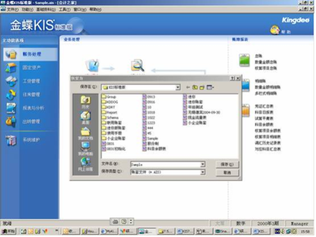Click the 保存 button in dialog
The height and width of the screenshot is (237, 316).
(228, 165)
